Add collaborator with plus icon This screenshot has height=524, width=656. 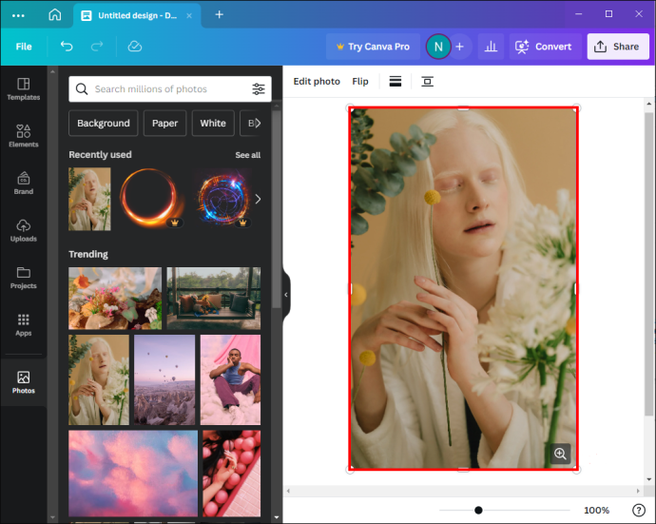(x=459, y=47)
